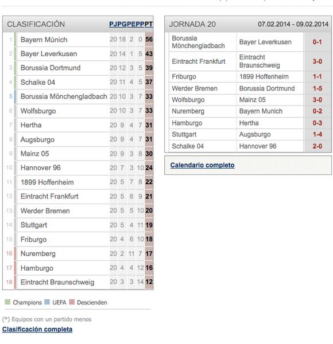
Task: Click the Nuremberg vs Bayern Munich 0-2 score
Action: point(317,111)
